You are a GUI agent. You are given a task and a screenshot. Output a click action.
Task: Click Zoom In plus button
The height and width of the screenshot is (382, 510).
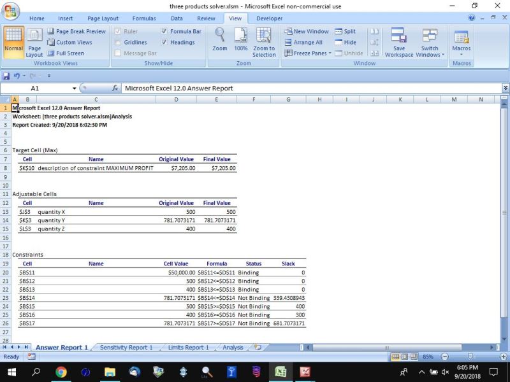click(x=504, y=357)
